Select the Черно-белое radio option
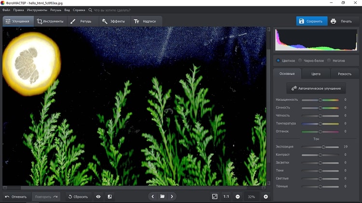This screenshot has height=203, width=362. [x=300, y=60]
